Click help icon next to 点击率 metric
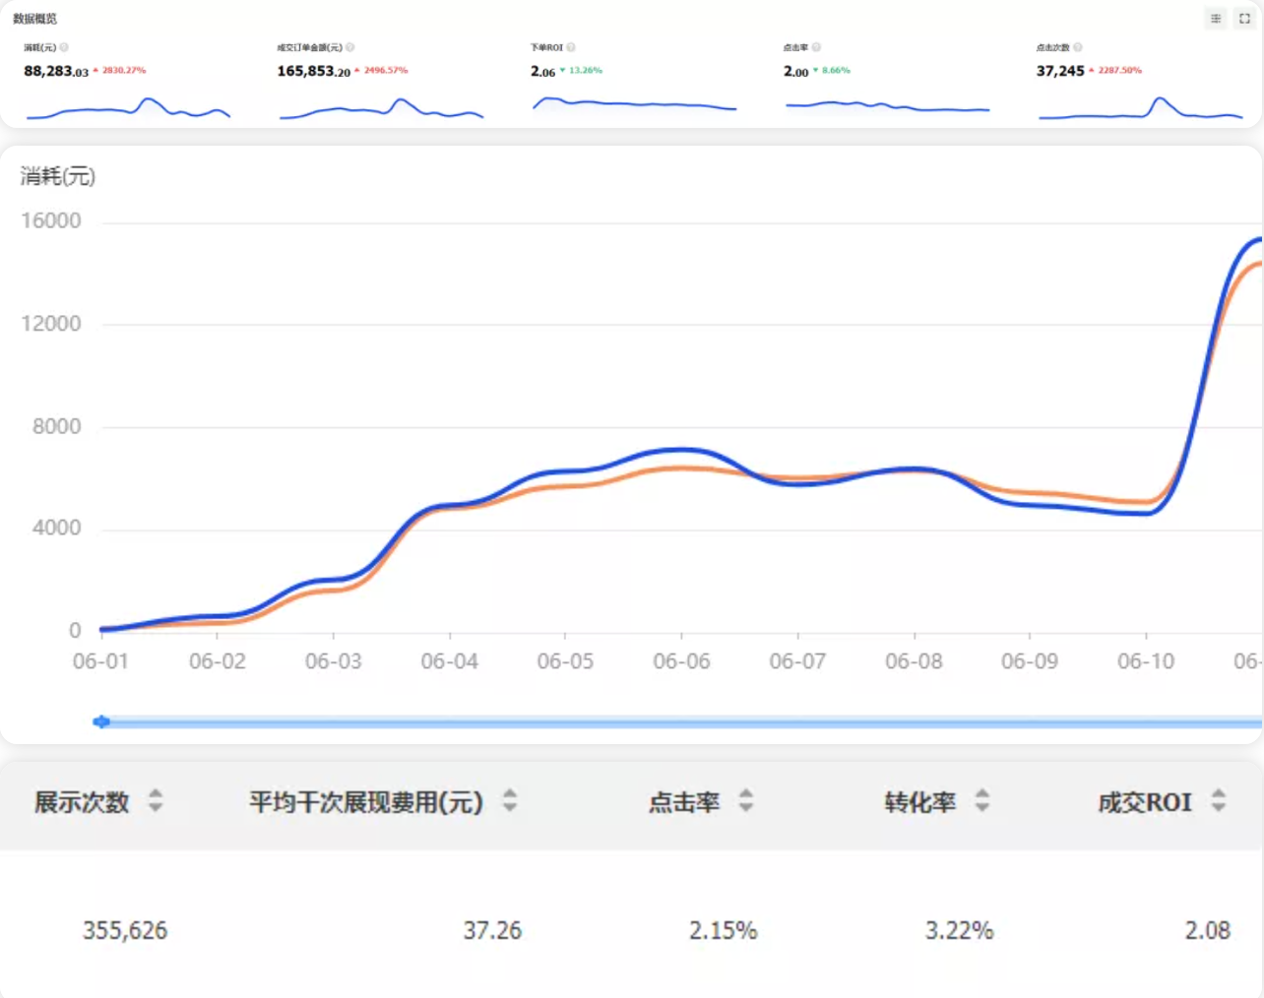The height and width of the screenshot is (998, 1264). 816,47
